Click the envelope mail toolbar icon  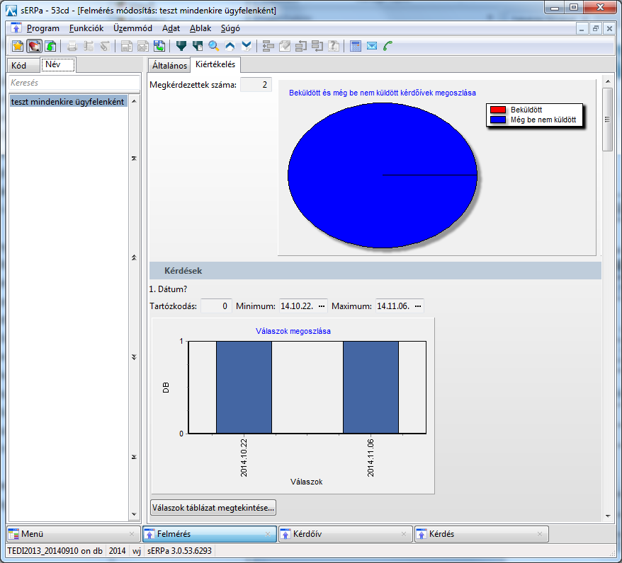coord(372,47)
